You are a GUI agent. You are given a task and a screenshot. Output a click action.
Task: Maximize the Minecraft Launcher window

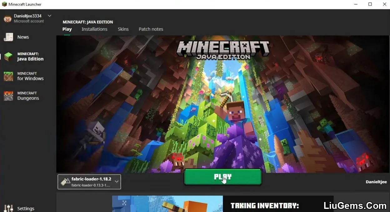click(370, 4)
